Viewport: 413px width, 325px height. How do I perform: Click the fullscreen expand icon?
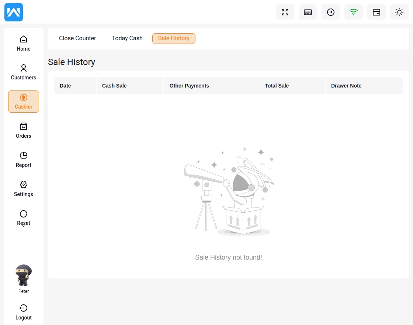click(x=285, y=12)
